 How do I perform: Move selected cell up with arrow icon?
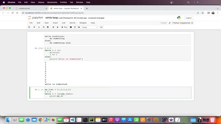click(53, 27)
